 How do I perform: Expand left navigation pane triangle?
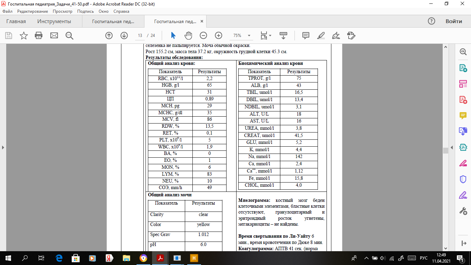coord(3,148)
